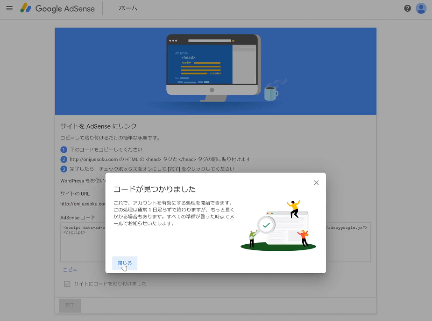Viewport: 432px width, 321px height.
Task: Click the Google AdSense logo
Action: (57, 8)
